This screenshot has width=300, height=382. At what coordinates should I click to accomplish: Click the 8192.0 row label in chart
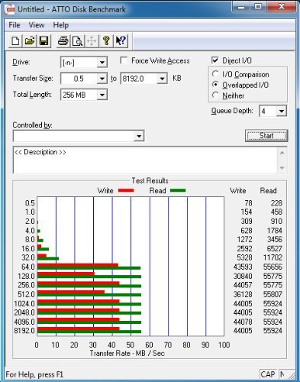[x=24, y=331]
